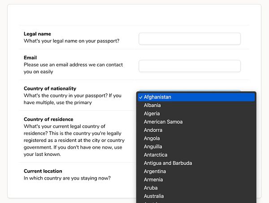Click the "Country of residence" label
Screen dimensions: 269x203
48,119
